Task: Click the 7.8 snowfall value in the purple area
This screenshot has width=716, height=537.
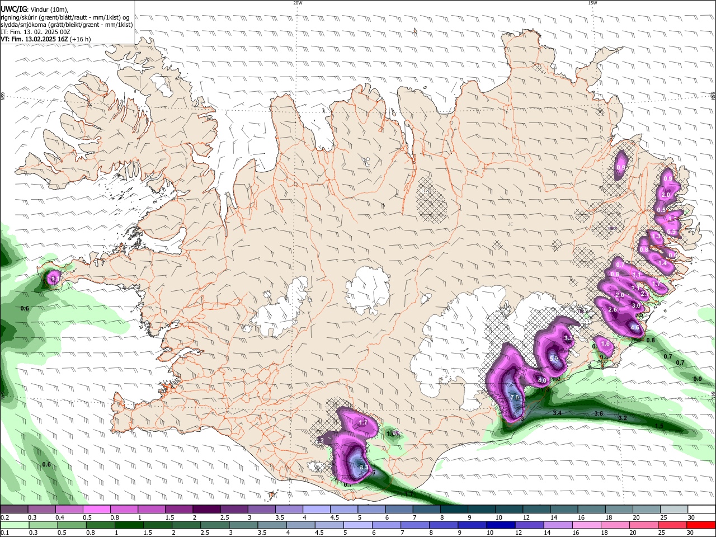Action: point(515,397)
